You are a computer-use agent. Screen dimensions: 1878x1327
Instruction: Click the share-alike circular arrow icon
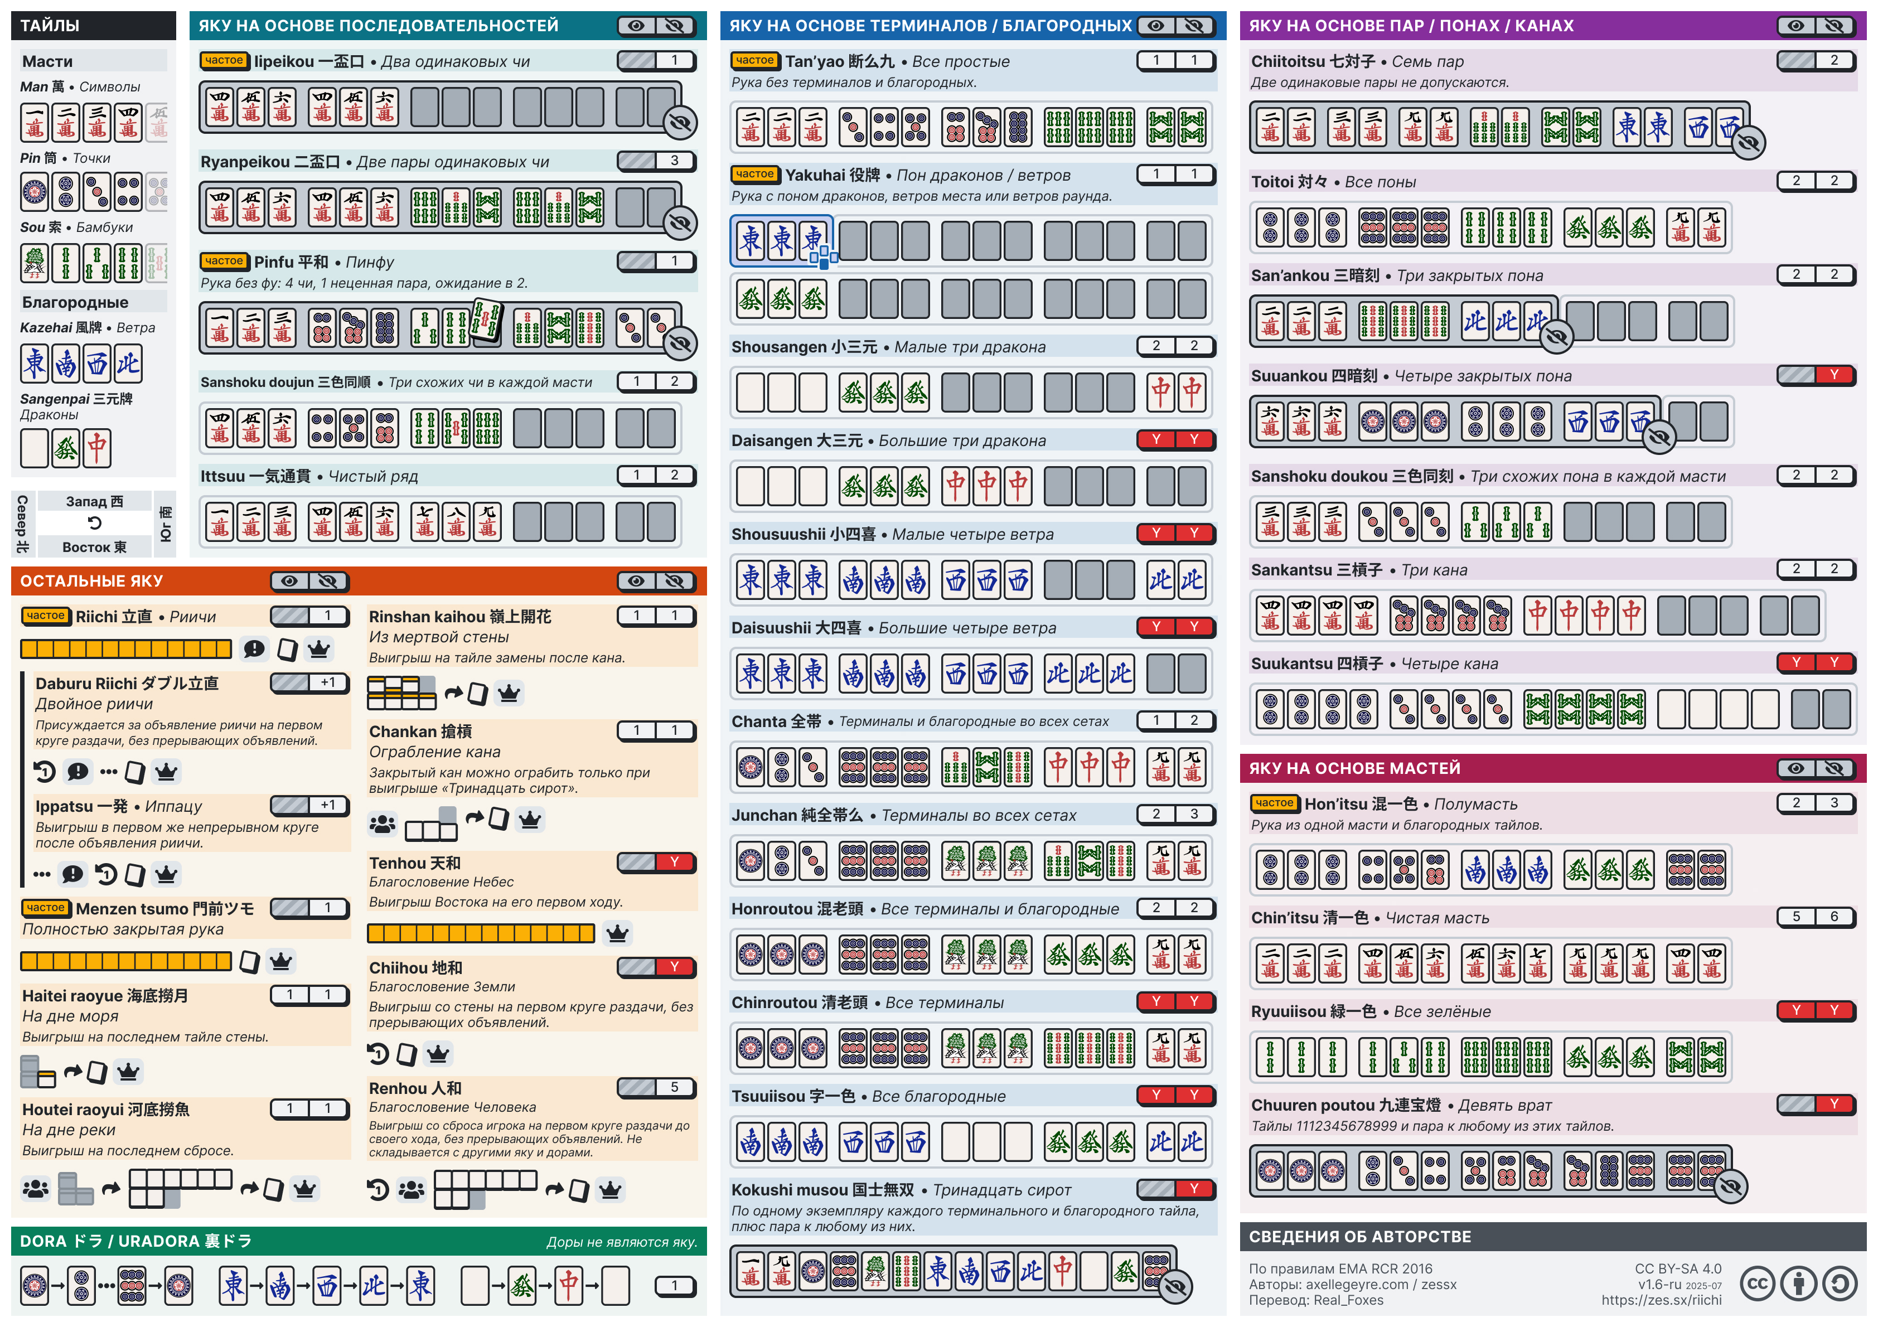click(1840, 1284)
